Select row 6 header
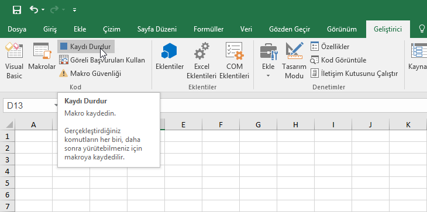 click(x=8, y=194)
